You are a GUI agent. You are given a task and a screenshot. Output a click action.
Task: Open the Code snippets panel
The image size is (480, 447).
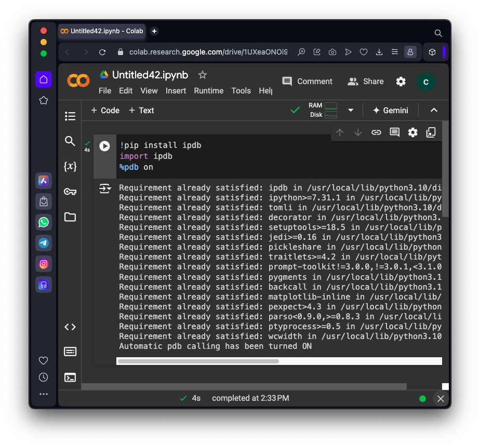point(70,327)
